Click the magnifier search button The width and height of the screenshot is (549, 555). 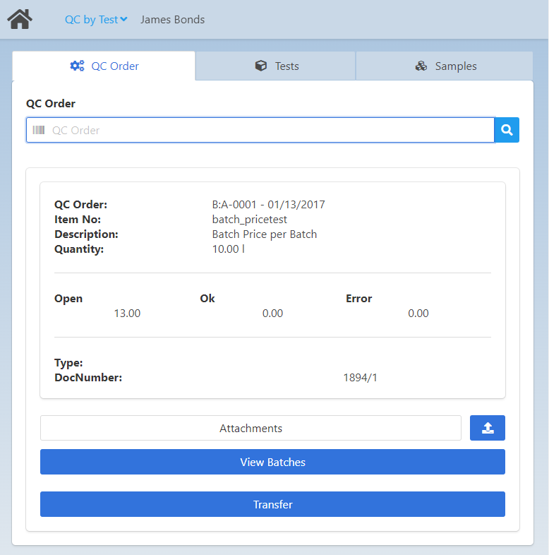507,130
